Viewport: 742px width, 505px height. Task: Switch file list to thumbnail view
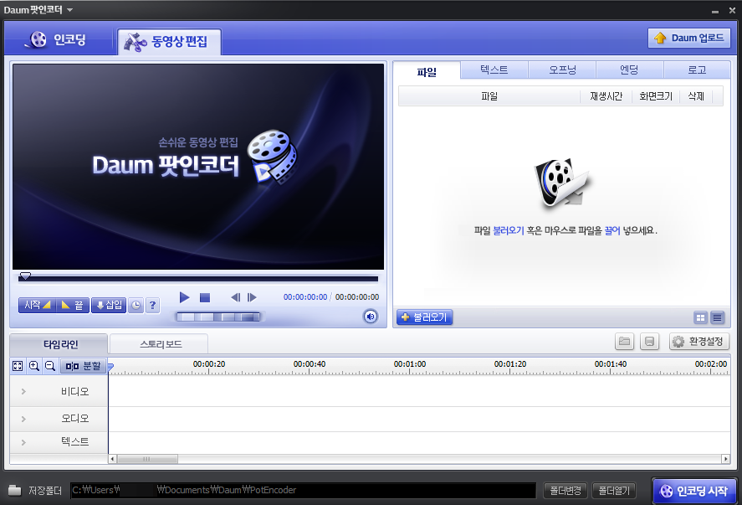click(700, 317)
